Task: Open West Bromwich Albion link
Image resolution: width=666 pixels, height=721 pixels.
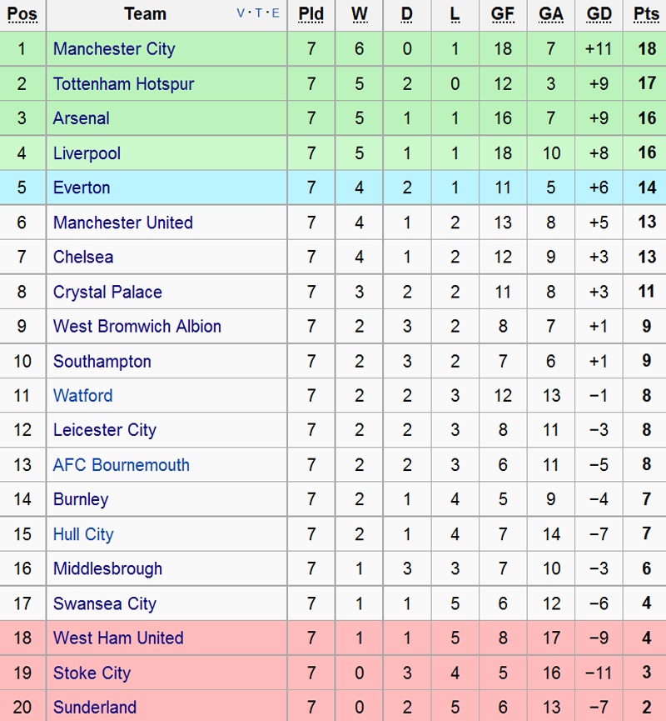Action: pos(137,326)
